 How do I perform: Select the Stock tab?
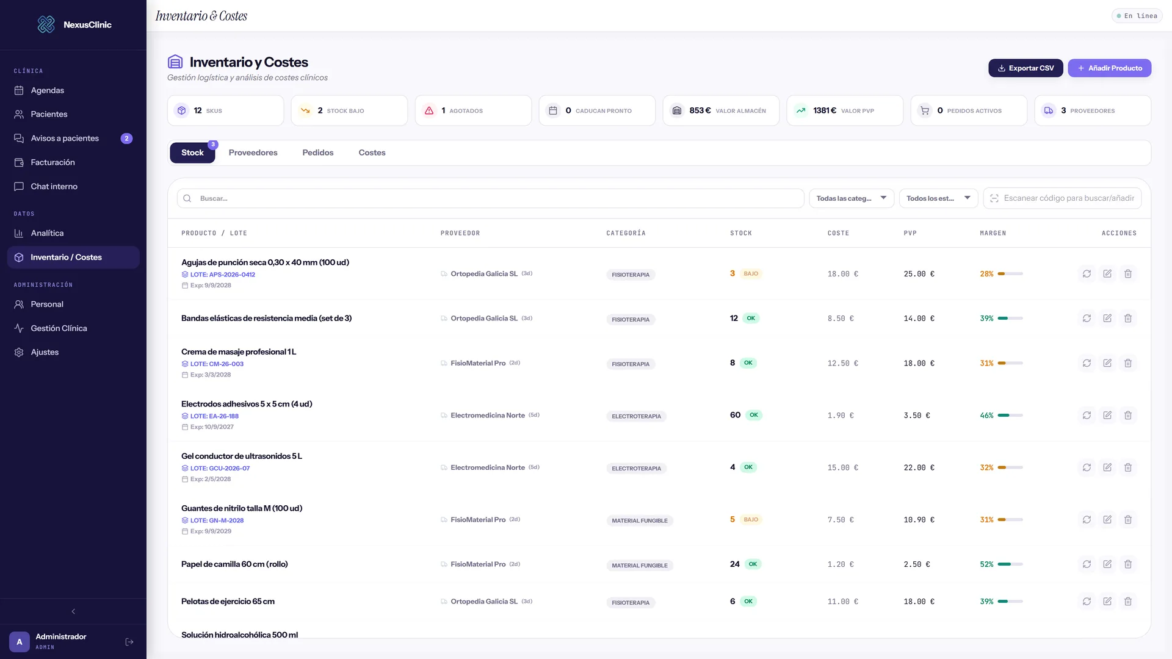(192, 153)
